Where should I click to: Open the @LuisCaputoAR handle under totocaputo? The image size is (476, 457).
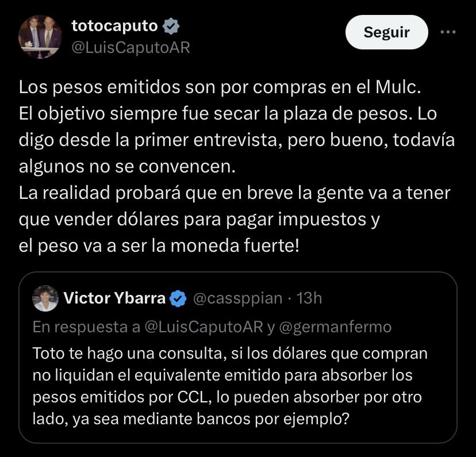[130, 48]
